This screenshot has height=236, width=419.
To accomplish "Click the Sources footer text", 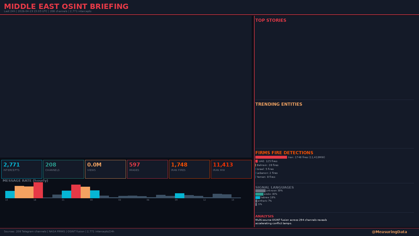I will [x=59, y=231].
